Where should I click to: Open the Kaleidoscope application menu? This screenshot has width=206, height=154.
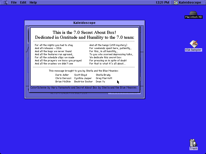pos(188,3)
